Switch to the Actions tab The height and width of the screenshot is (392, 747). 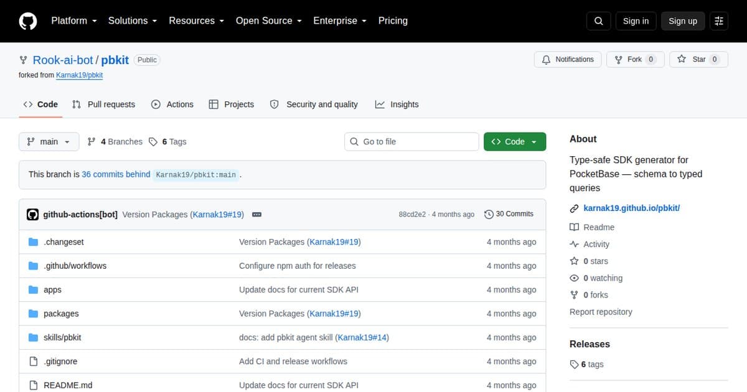[x=172, y=105]
